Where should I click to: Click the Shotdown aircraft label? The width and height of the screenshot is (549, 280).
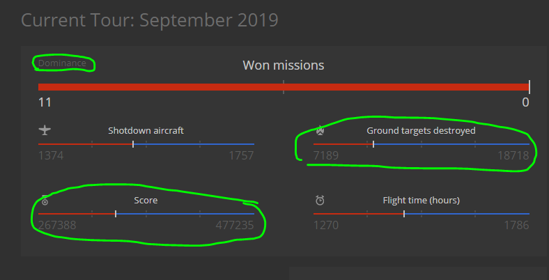point(146,130)
